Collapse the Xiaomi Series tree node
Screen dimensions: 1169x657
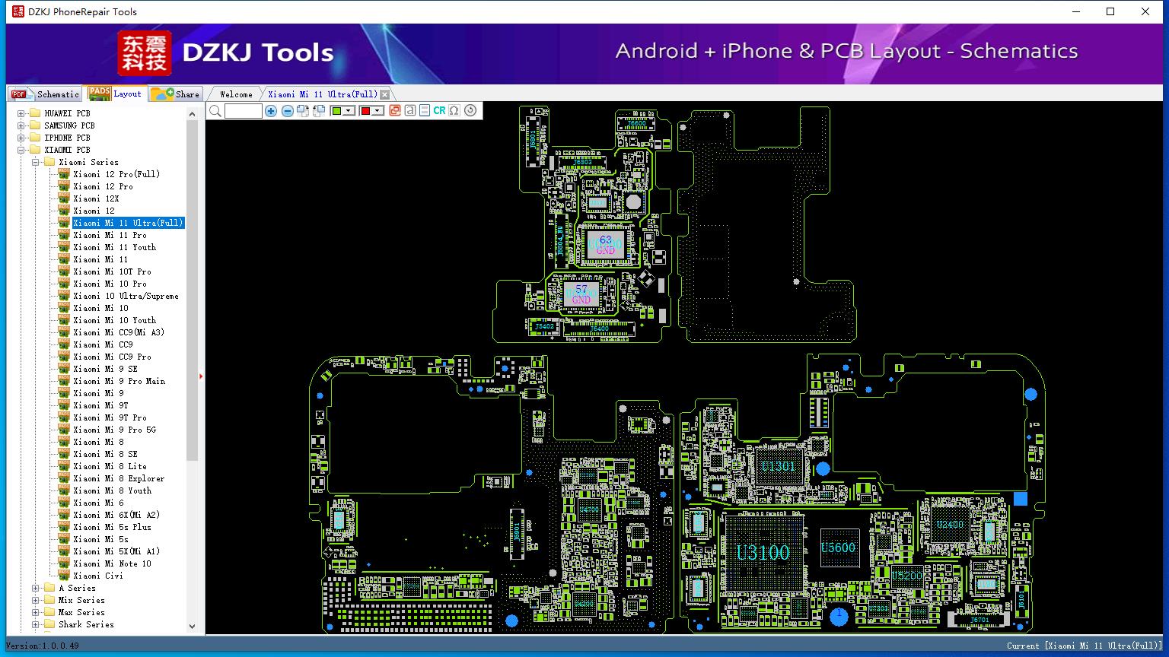36,162
